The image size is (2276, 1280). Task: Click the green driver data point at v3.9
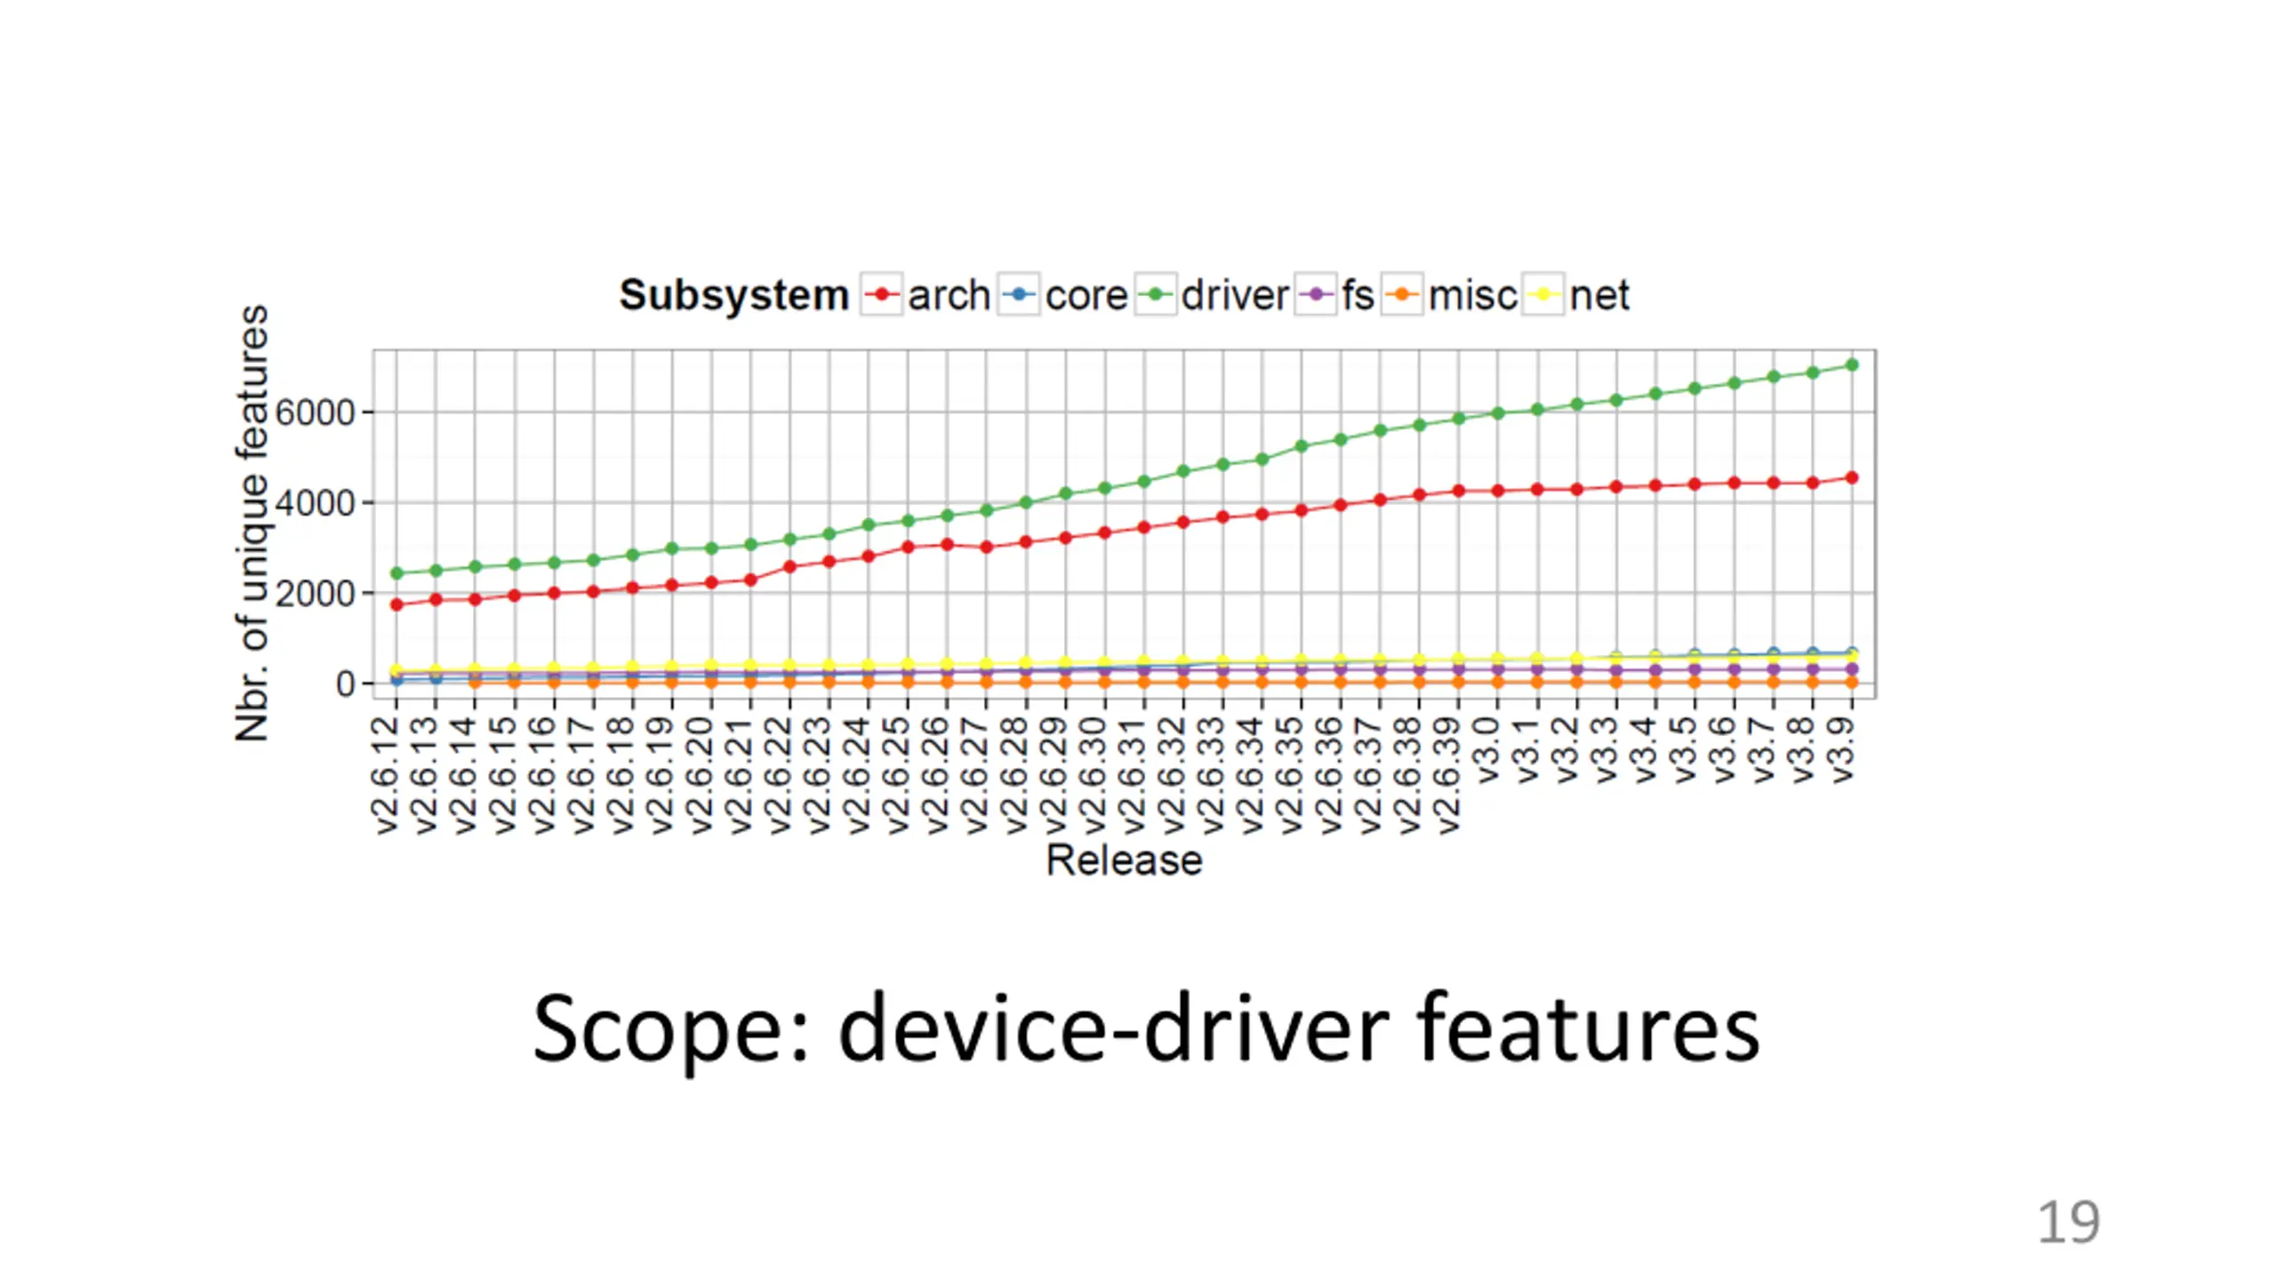(x=1852, y=365)
